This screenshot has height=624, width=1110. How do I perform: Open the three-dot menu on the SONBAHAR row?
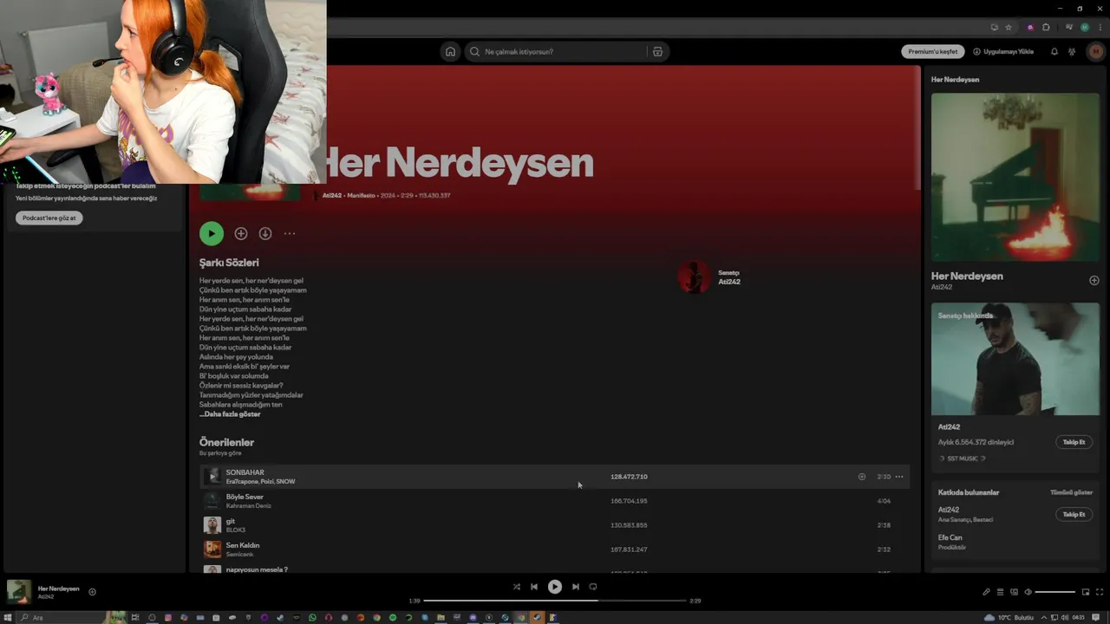click(899, 477)
